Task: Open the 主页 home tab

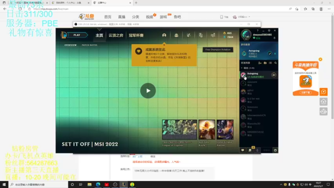Action: (x=99, y=36)
